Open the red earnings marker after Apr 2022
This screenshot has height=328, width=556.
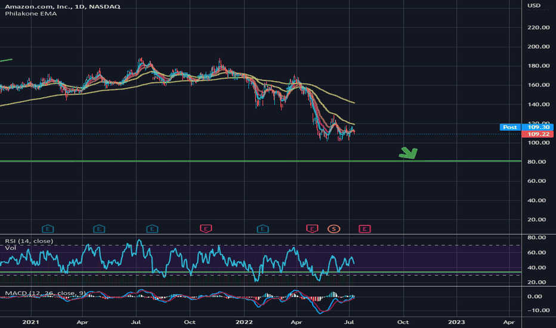[312, 229]
